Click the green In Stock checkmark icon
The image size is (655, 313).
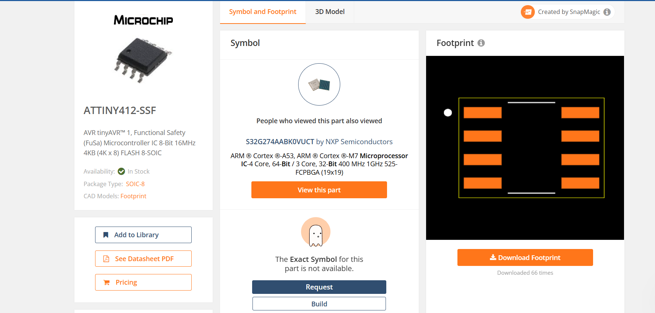pyautogui.click(x=121, y=171)
